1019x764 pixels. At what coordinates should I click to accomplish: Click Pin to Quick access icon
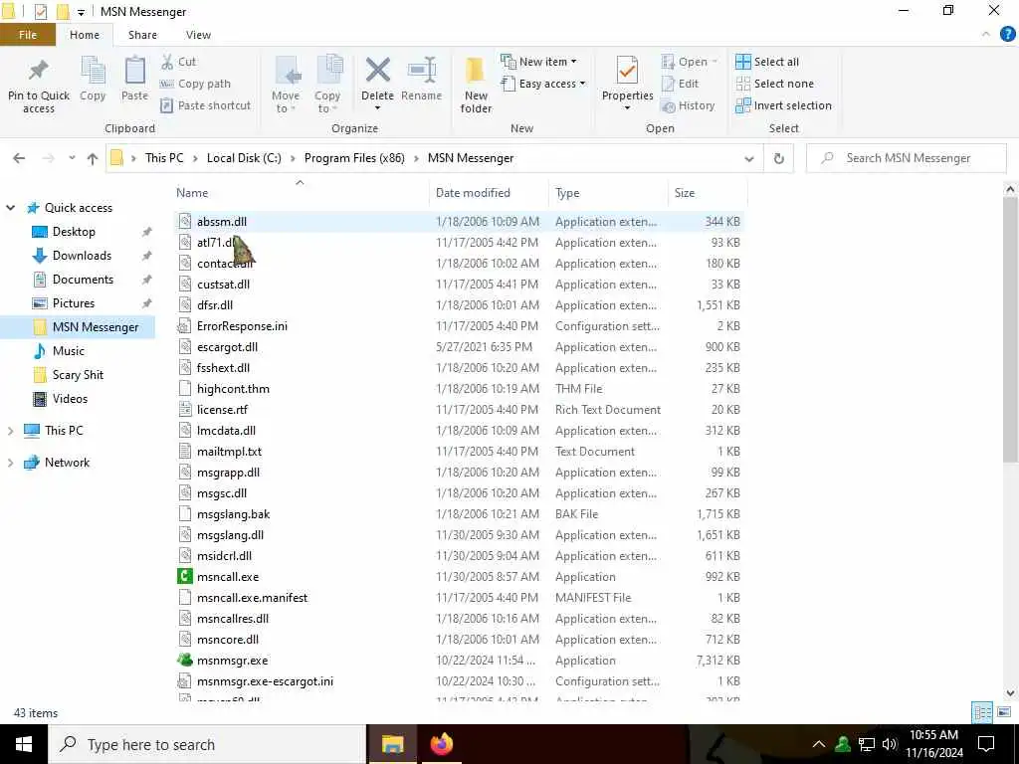point(39,72)
